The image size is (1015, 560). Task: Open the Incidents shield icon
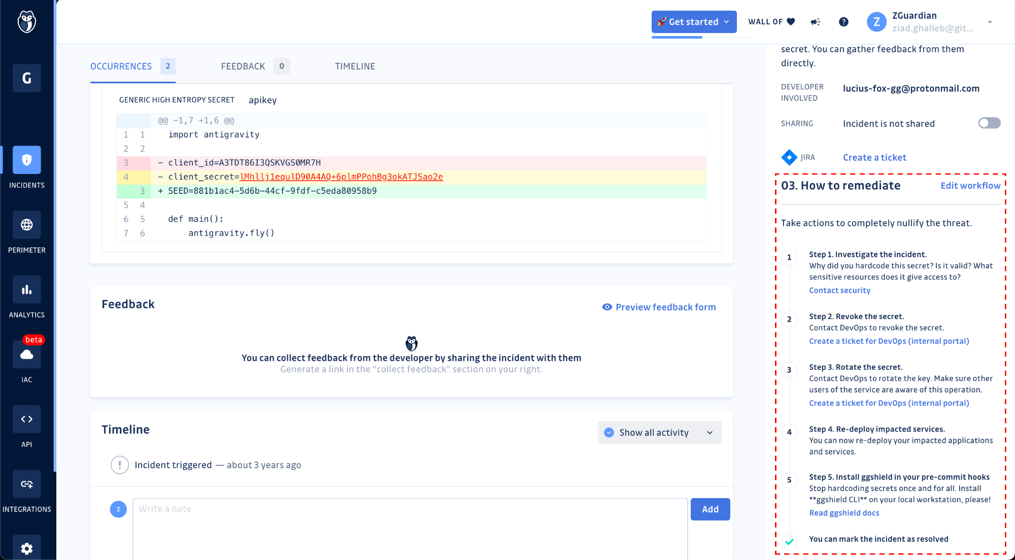(x=27, y=160)
